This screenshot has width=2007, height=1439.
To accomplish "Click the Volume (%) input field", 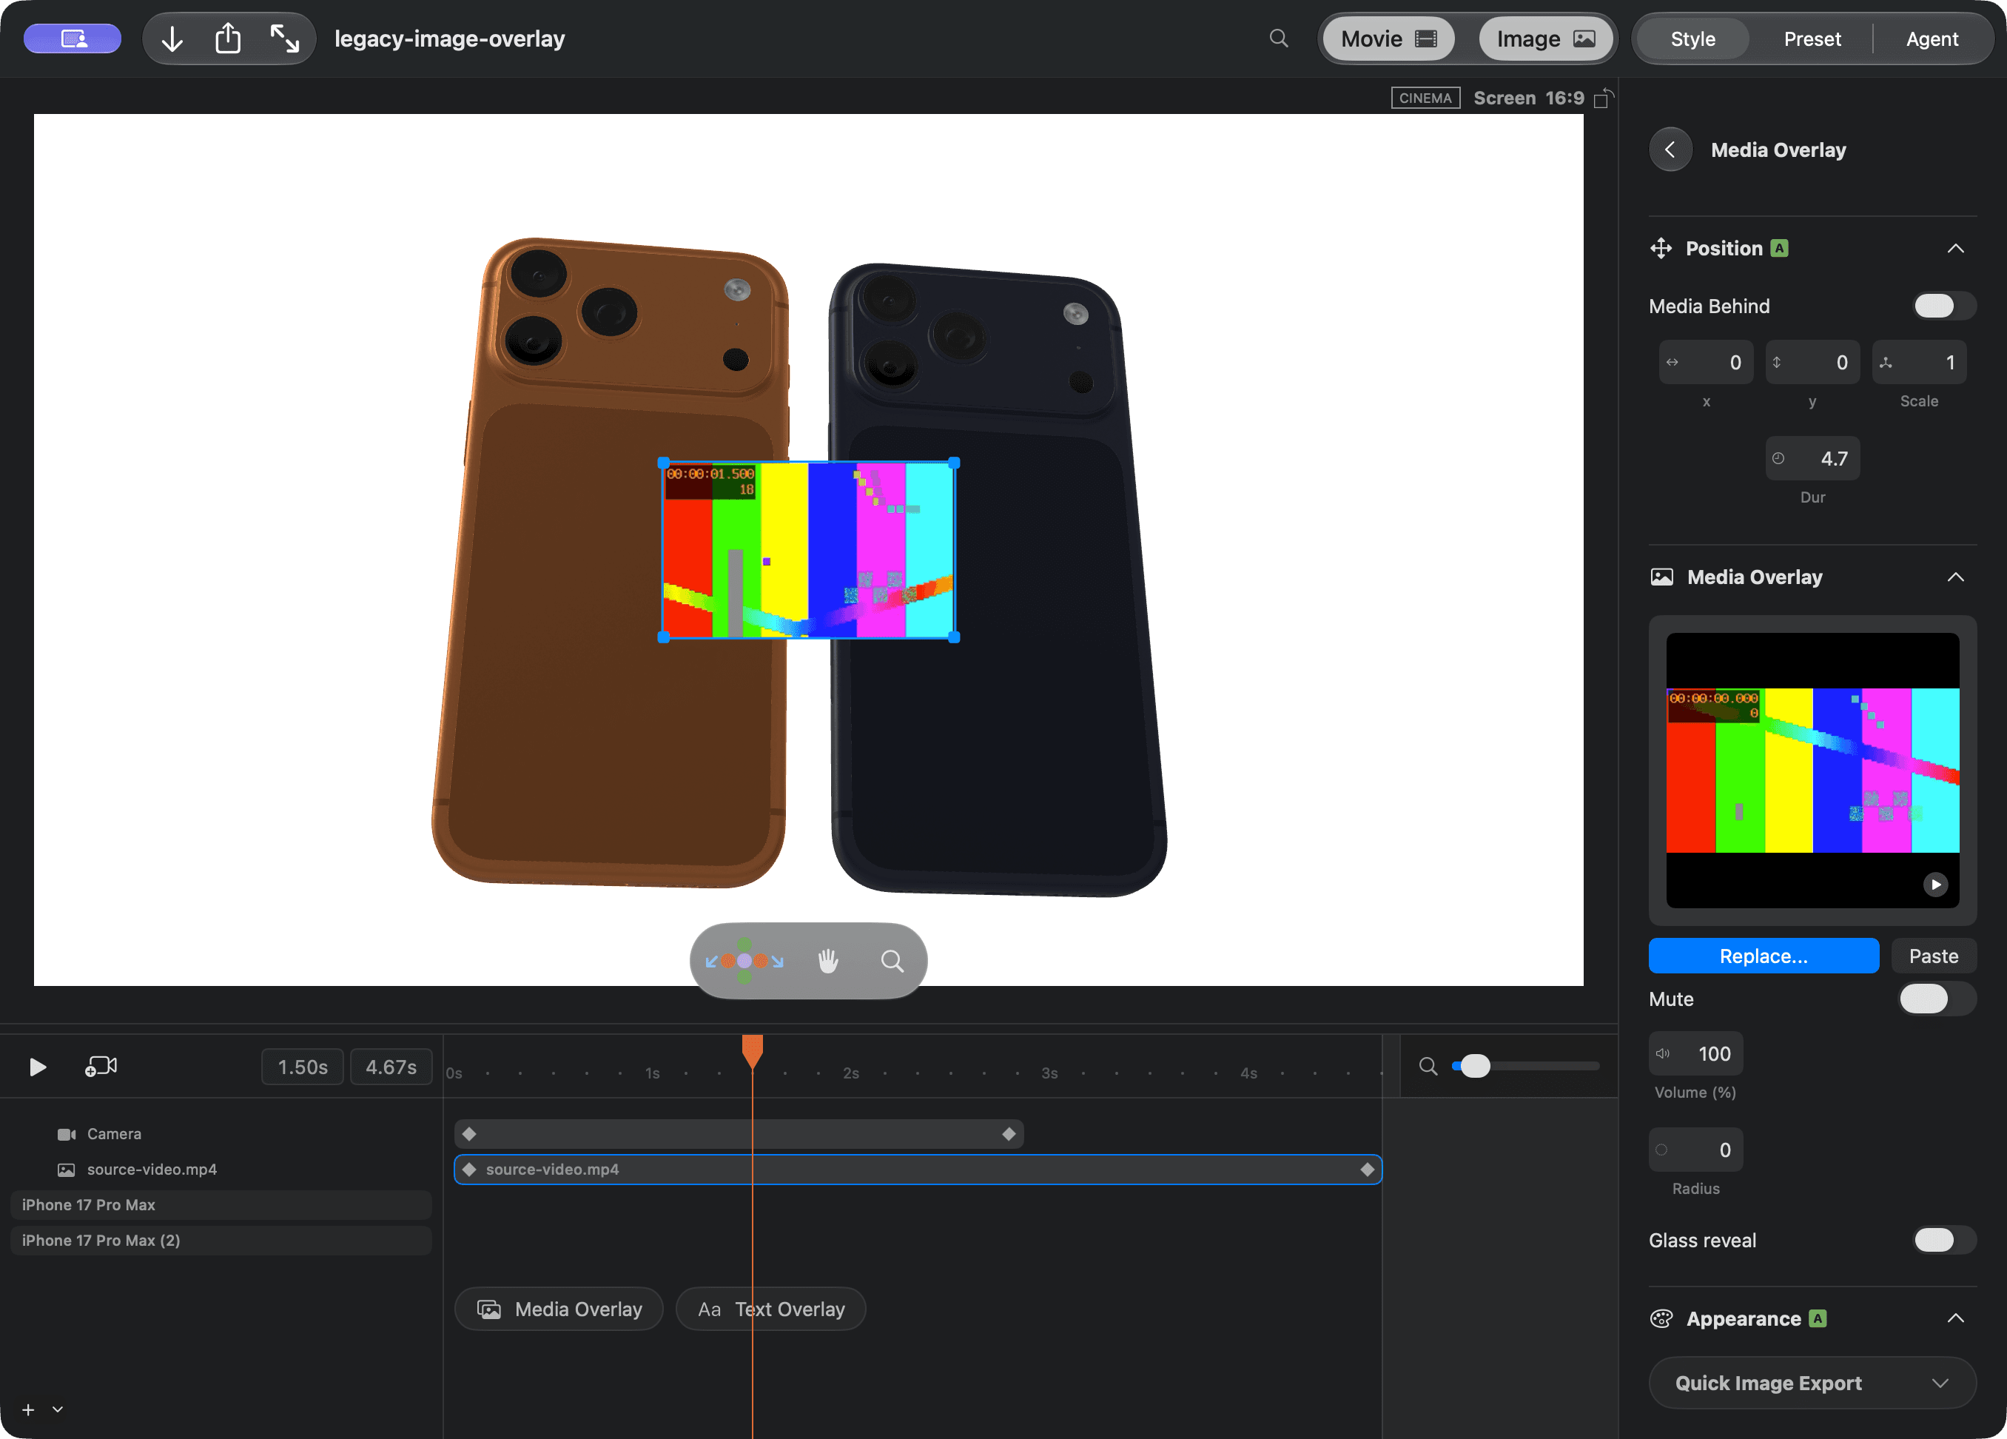I will [x=1695, y=1053].
